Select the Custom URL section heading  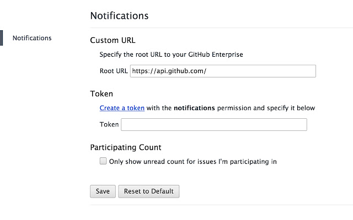[113, 40]
